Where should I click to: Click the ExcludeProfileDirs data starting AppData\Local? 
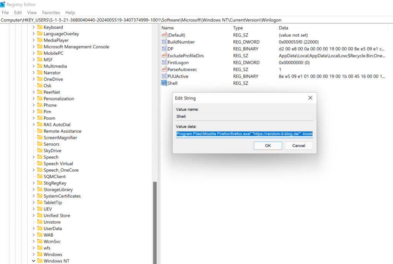click(332, 56)
